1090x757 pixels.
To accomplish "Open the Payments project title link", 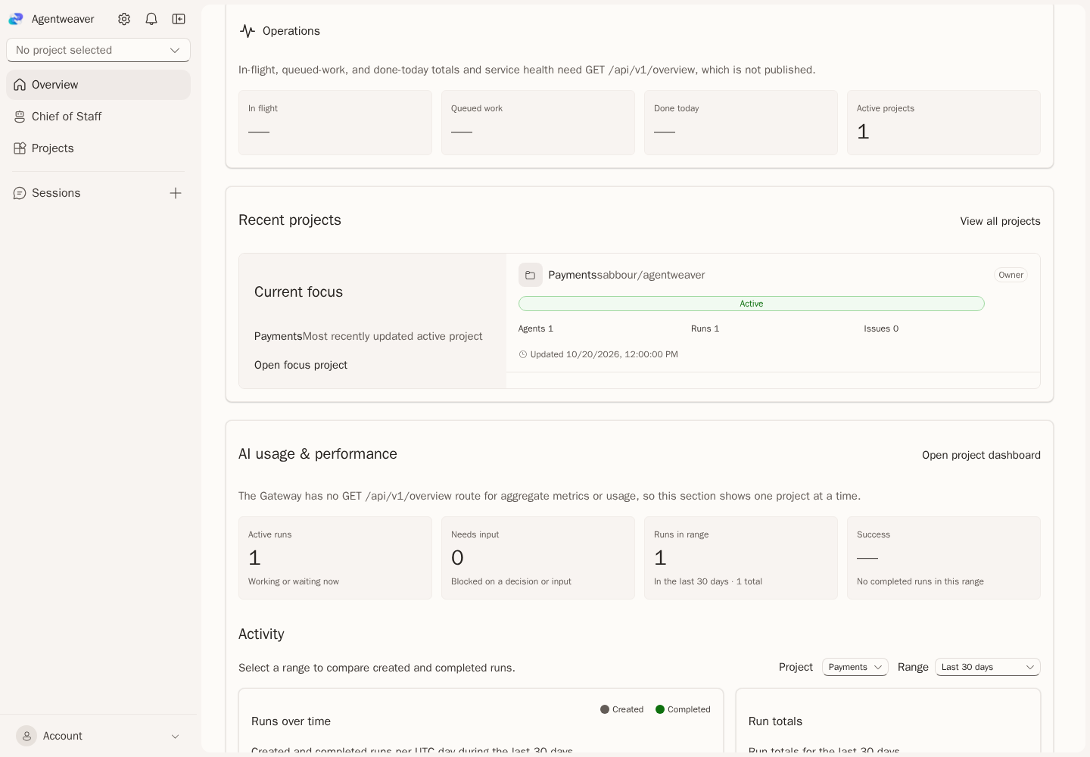I will click(x=572, y=275).
